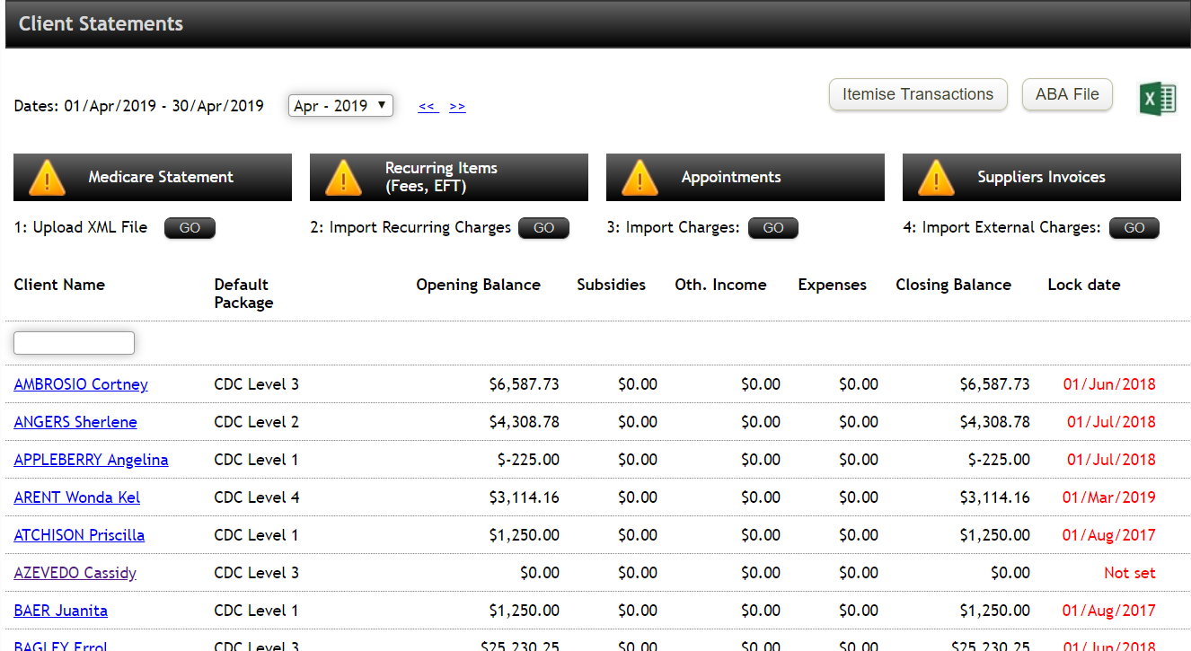Click the Itemise Transactions button
The width and height of the screenshot is (1191, 651).
click(918, 94)
